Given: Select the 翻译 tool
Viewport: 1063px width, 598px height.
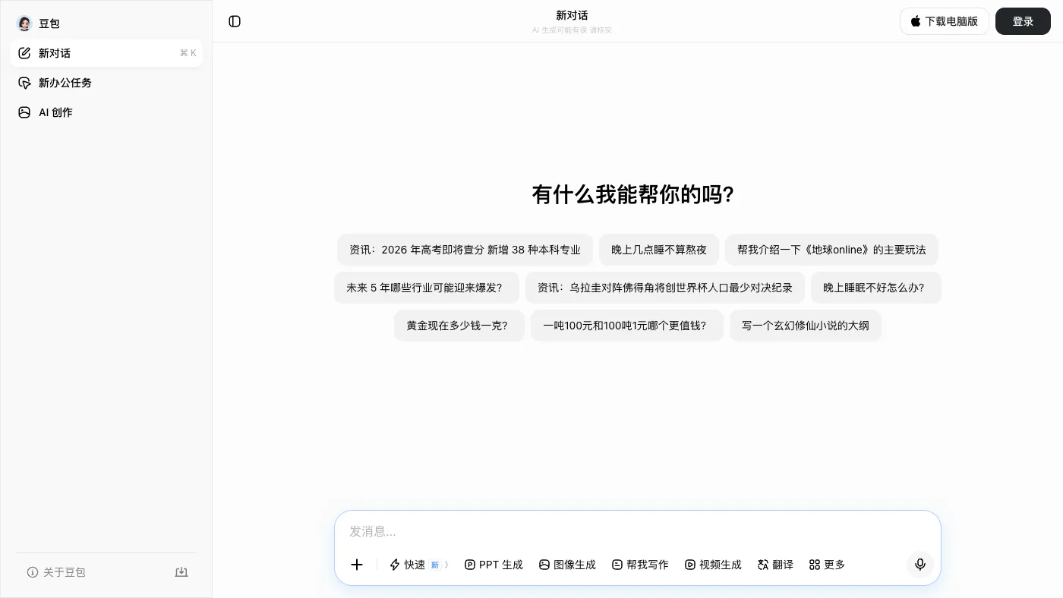Looking at the screenshot, I should click(775, 565).
